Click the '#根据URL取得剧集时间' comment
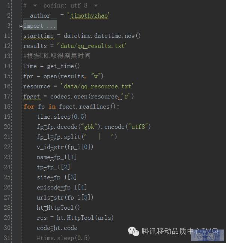Viewport: 226px width, 243px height. 57,56
